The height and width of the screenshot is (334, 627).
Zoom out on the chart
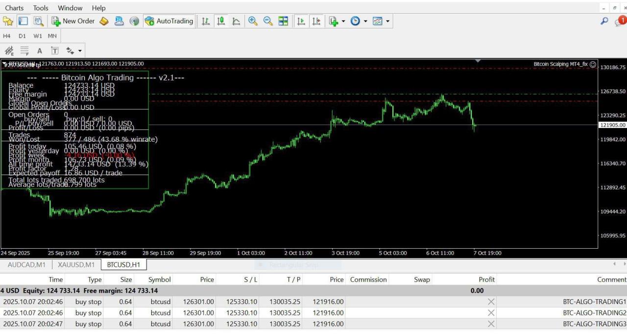click(268, 21)
